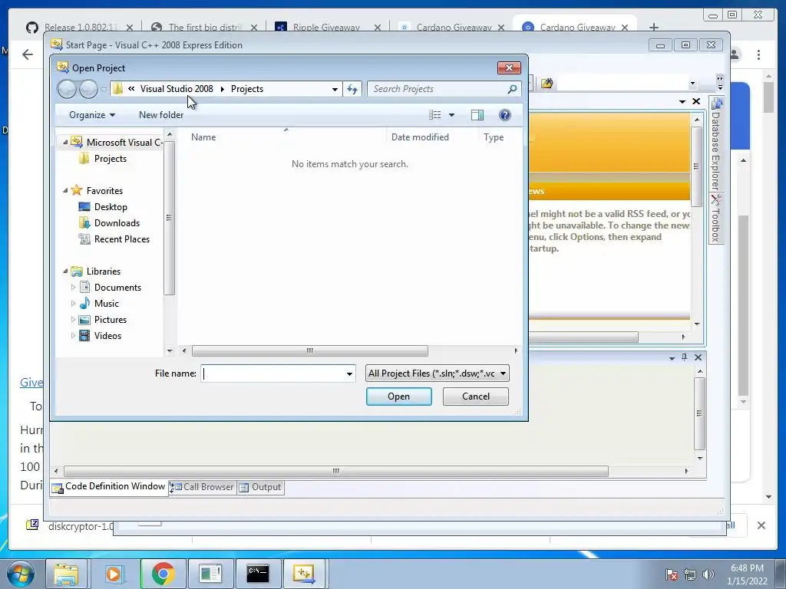Screen dimensions: 786x589
Task: Select the Pictures library
Action: (x=111, y=320)
